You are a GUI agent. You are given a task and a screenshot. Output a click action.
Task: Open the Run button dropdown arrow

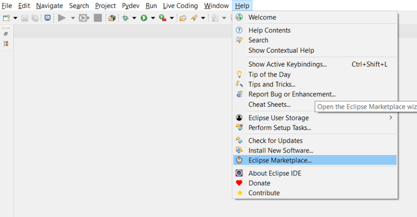pyautogui.click(x=153, y=18)
